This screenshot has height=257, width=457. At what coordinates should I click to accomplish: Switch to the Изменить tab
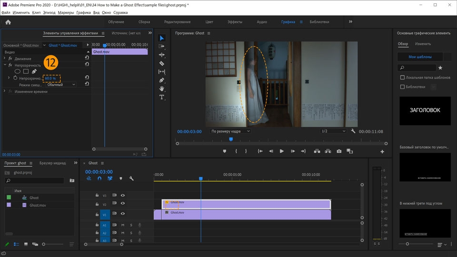pos(423,44)
